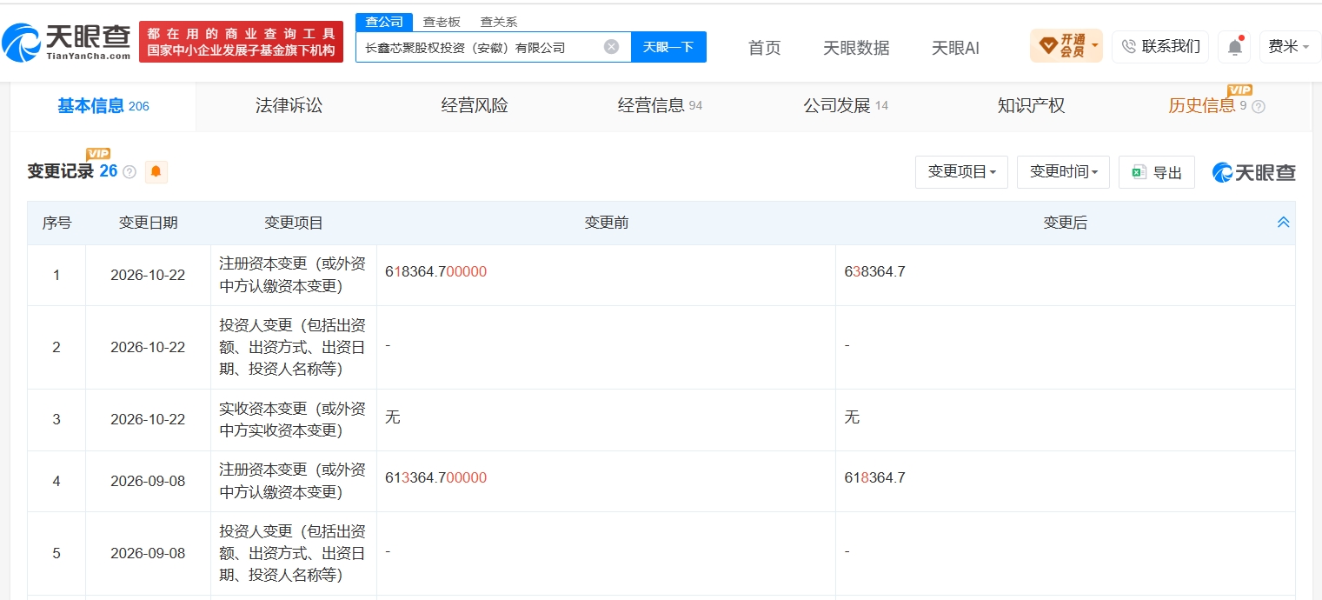The image size is (1322, 600).
Task: Switch to the 基本信息 tab
Action: click(103, 106)
